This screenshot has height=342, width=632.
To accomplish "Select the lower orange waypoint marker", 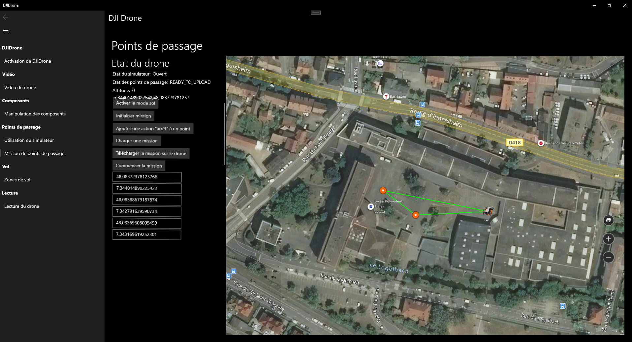I will pyautogui.click(x=416, y=215).
